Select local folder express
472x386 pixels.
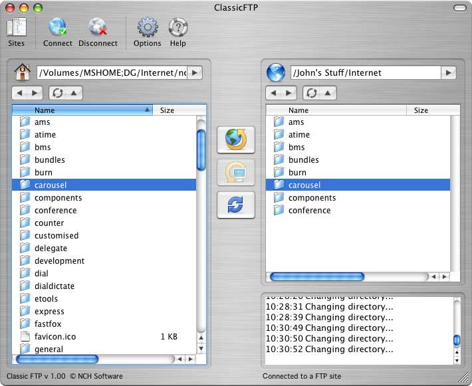coord(104,312)
